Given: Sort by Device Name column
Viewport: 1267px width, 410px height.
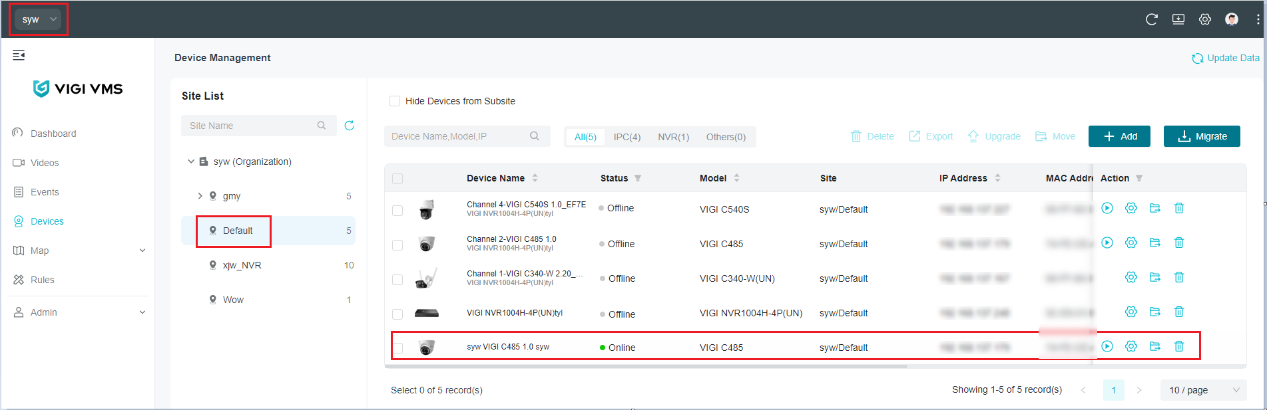Looking at the screenshot, I should (535, 178).
